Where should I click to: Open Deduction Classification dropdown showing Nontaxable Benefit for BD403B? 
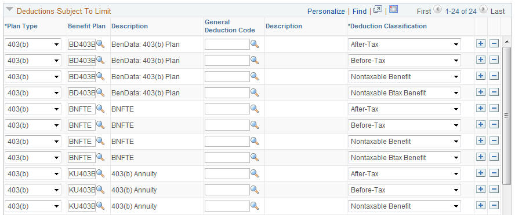point(404,76)
